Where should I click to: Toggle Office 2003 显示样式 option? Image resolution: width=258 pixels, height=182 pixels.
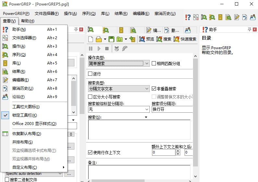click(x=34, y=124)
